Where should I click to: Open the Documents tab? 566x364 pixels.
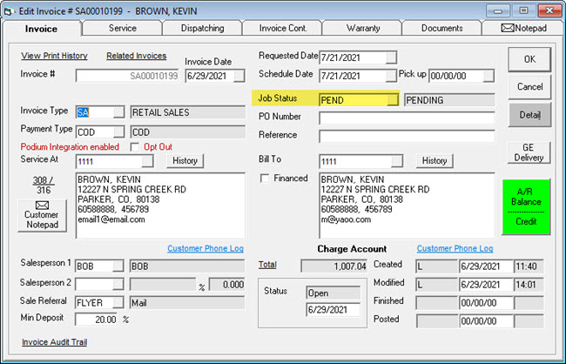pyautogui.click(x=441, y=28)
